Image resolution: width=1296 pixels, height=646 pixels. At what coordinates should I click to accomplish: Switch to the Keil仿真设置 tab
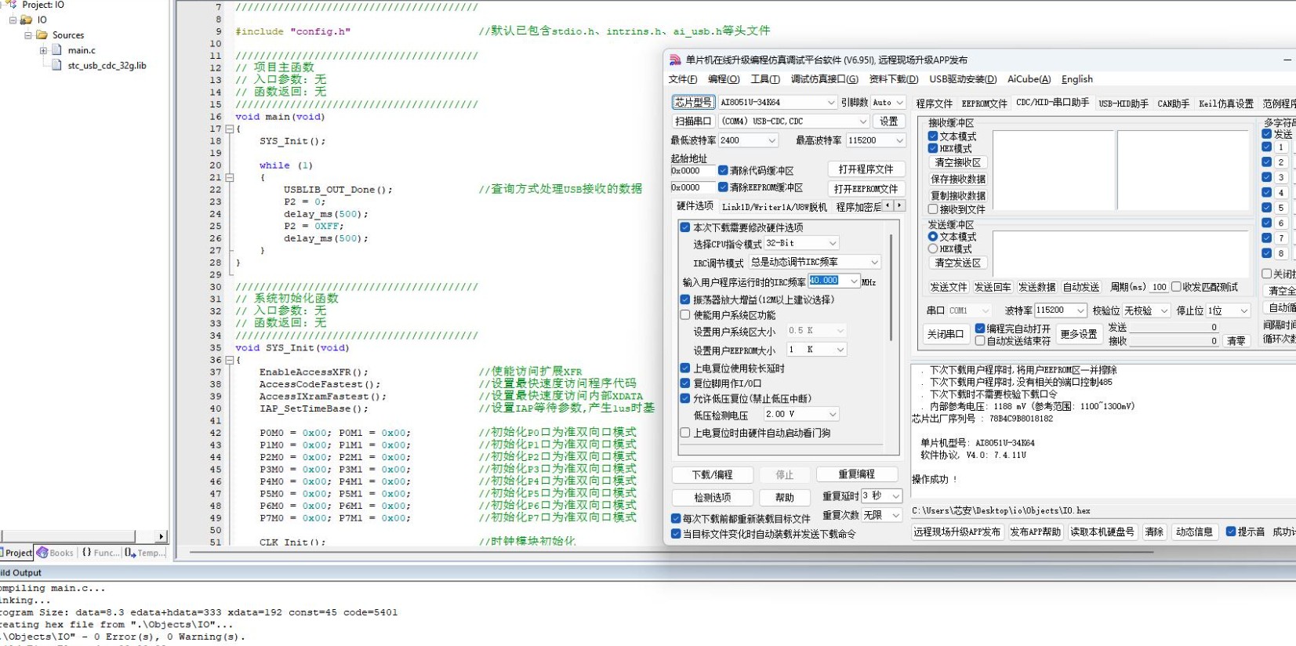(1226, 103)
